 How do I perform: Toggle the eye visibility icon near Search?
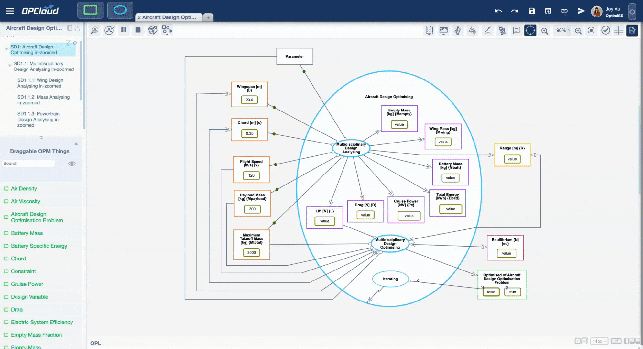[x=72, y=164]
